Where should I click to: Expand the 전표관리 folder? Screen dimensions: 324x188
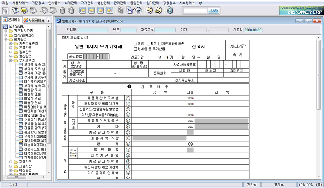click(11, 48)
